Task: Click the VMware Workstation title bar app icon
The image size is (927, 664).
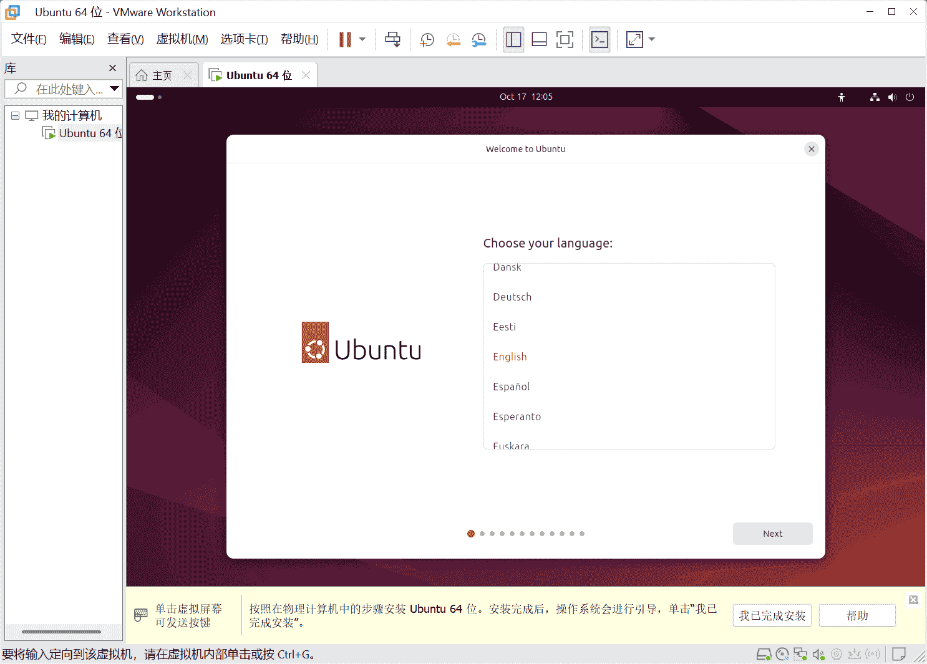Action: tap(13, 12)
